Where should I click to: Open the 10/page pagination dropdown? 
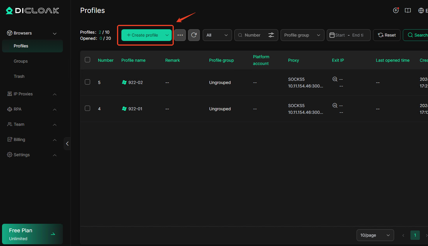375,235
